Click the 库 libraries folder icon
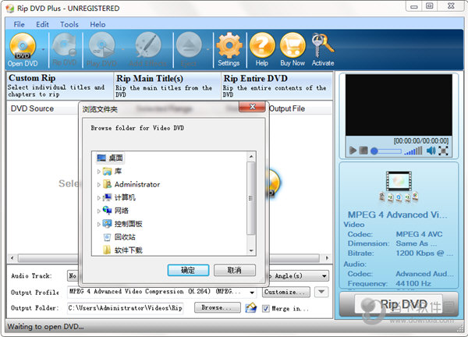The height and width of the screenshot is (337, 468). pos(107,172)
